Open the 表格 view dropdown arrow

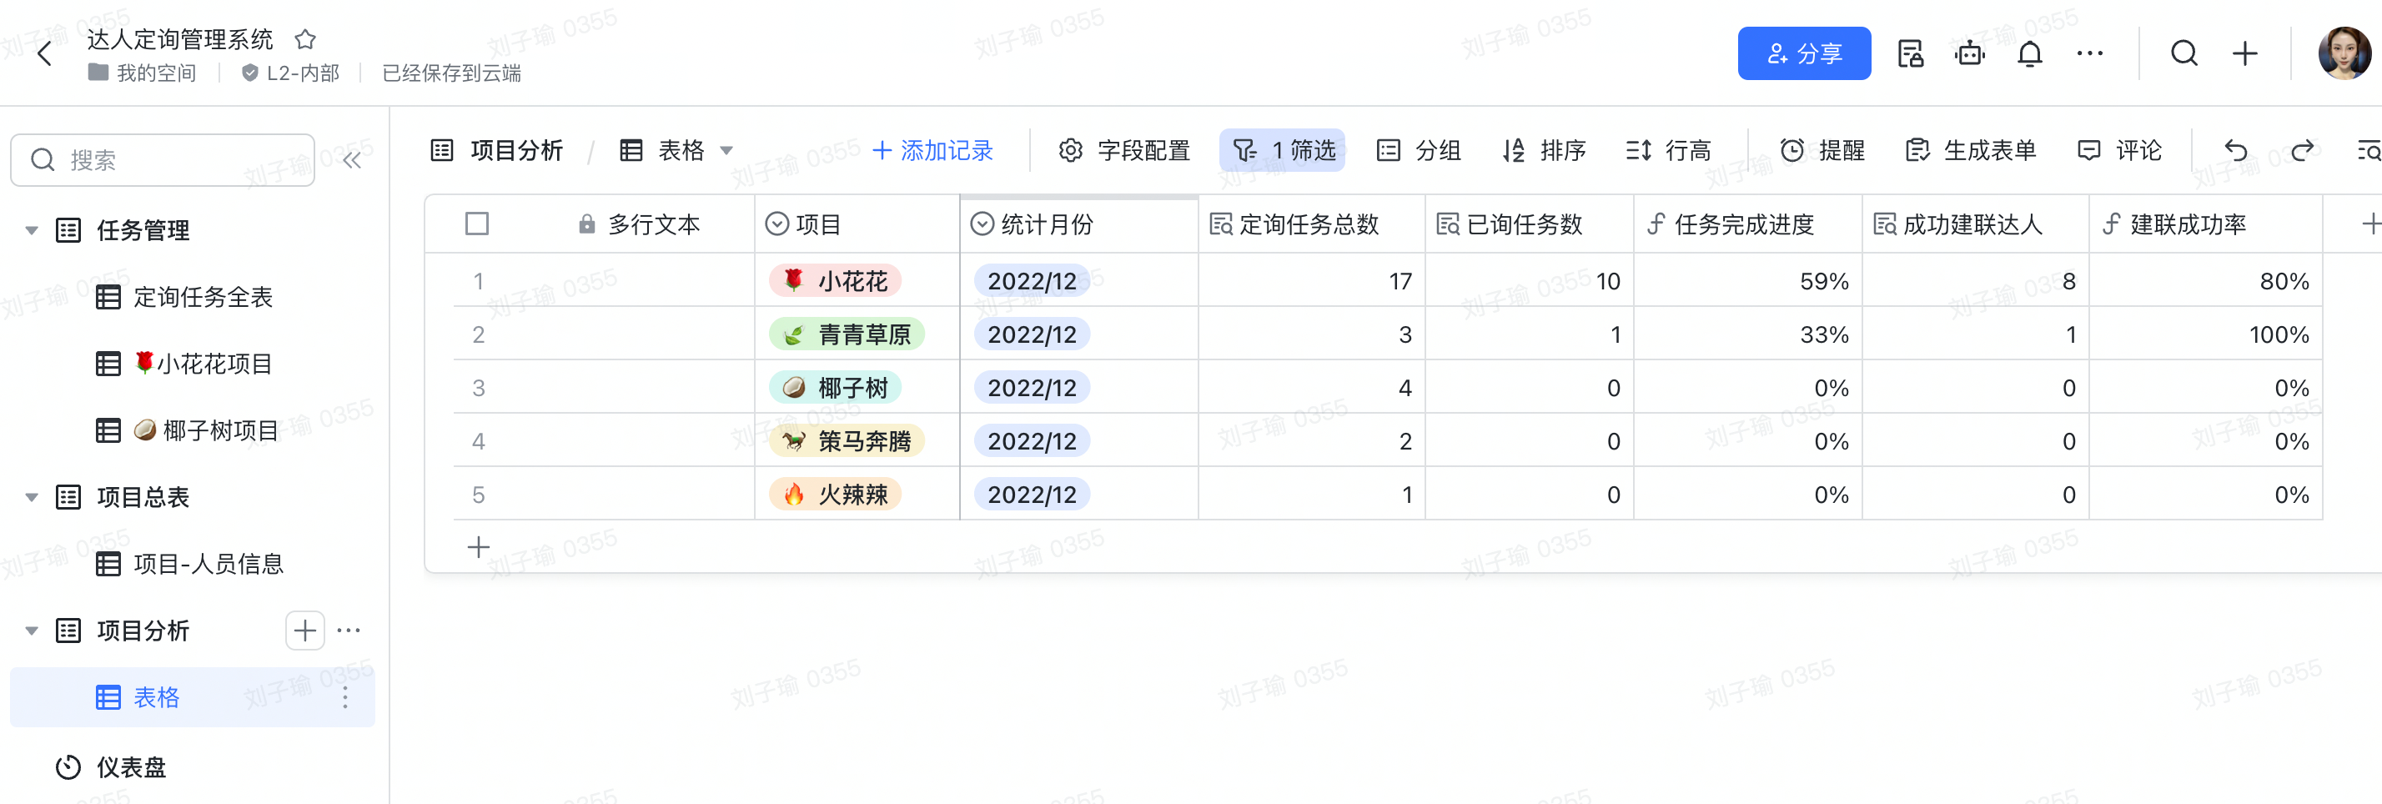[x=726, y=151]
